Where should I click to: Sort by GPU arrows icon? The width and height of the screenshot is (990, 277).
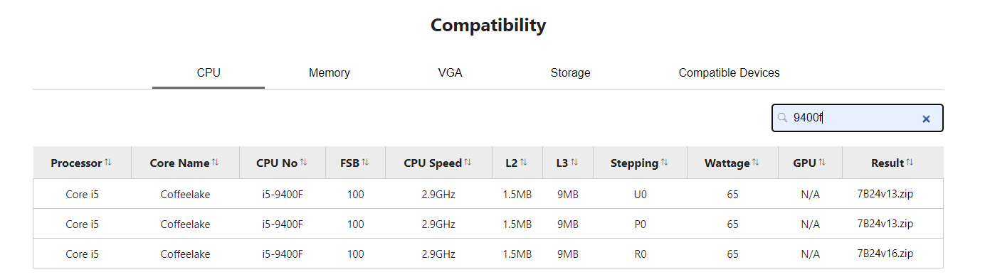(823, 163)
